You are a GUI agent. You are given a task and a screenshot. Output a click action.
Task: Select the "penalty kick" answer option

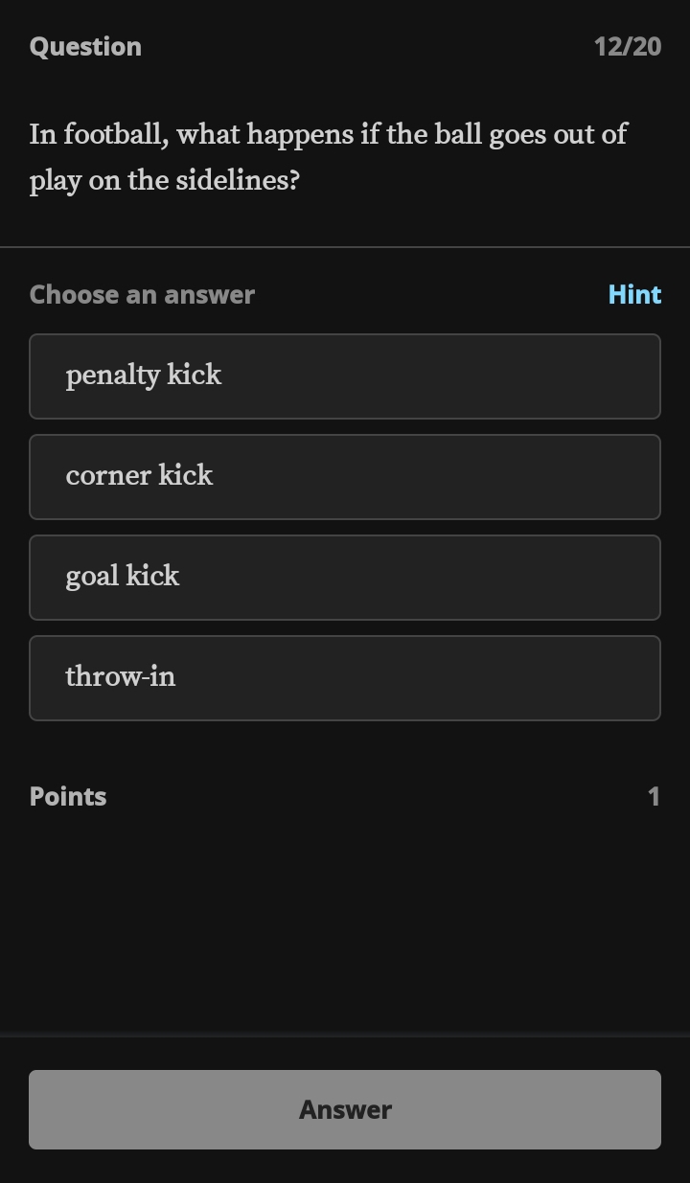(x=345, y=376)
